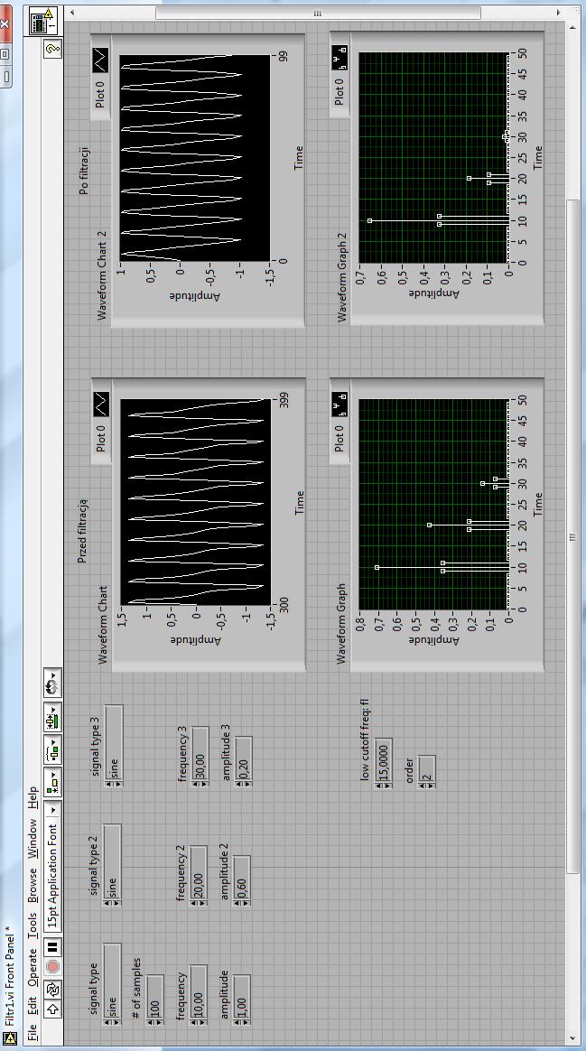Click the stepper arrows beside signal type

[x=112, y=1023]
